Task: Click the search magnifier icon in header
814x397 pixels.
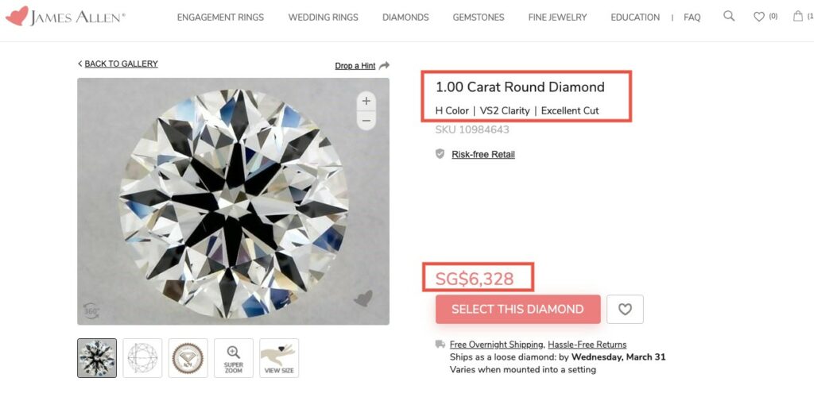Action: coord(729,16)
